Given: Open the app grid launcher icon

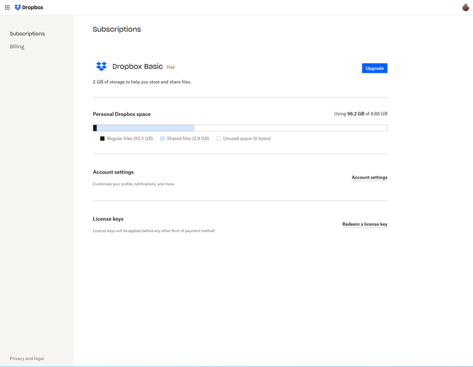Looking at the screenshot, I should (7, 7).
